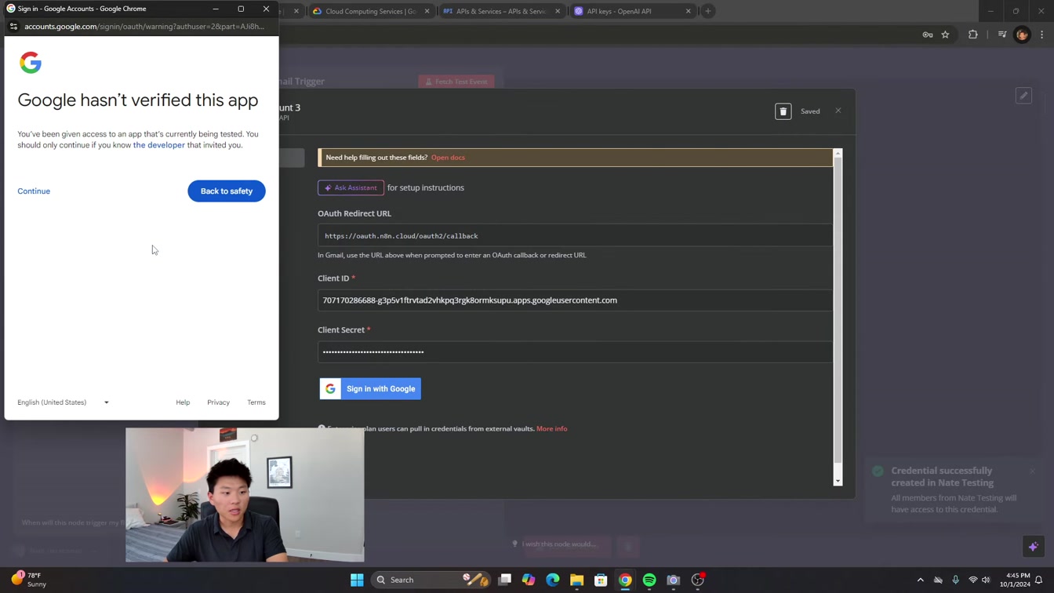
Task: Click the Sign in with Google button
Action: click(370, 389)
